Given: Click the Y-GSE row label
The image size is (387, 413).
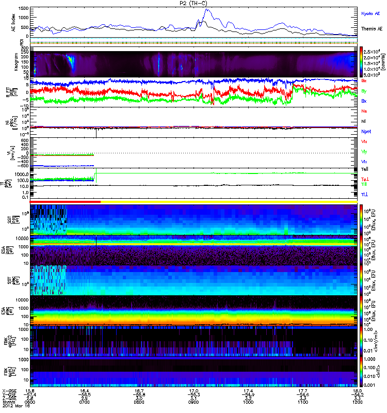Looking at the screenshot, I should click(9, 395).
